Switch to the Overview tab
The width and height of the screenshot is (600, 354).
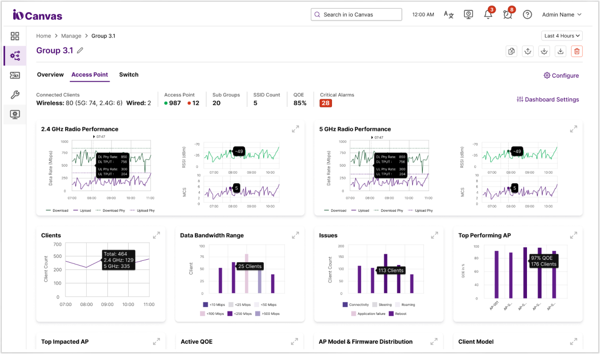50,74
